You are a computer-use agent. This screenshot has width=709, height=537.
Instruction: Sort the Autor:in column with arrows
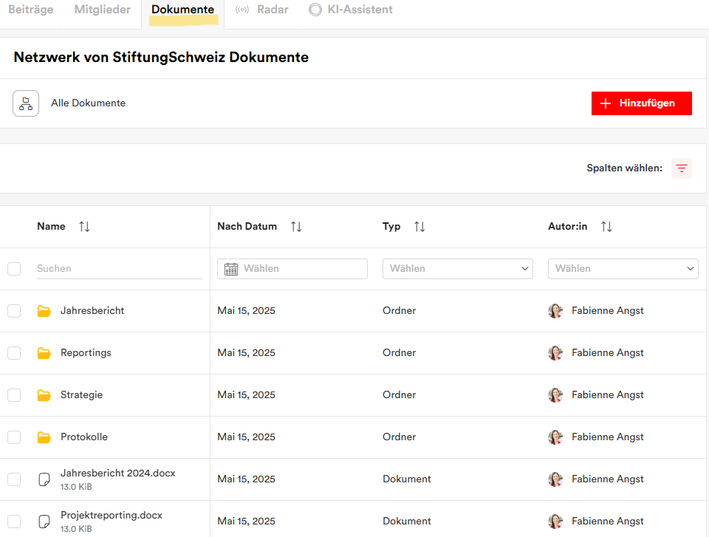pos(606,227)
